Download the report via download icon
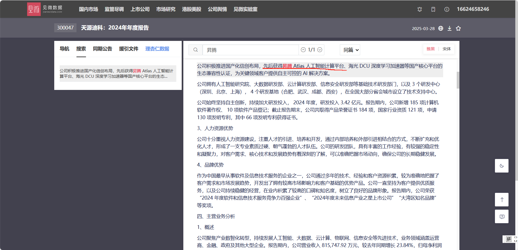 449,28
